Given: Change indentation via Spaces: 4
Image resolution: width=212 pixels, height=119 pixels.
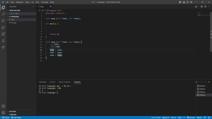Looking at the screenshot, I should point(166,118).
